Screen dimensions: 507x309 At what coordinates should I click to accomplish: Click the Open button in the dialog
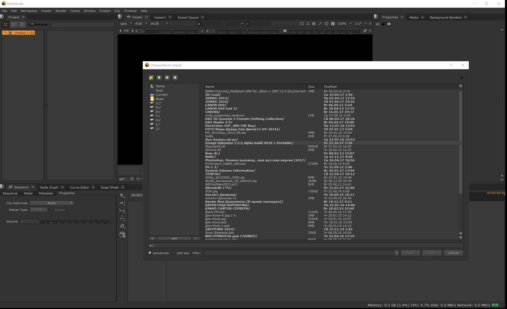click(432, 253)
